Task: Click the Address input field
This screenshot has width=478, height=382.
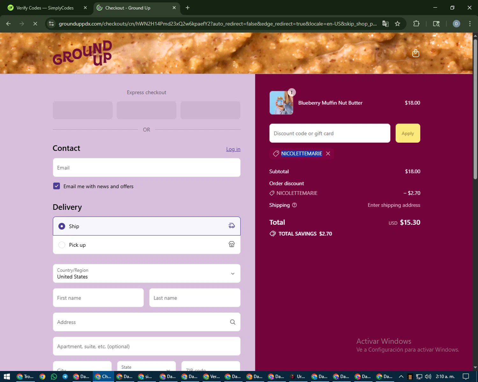Action: click(147, 322)
